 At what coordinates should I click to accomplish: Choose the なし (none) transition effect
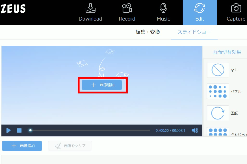tap(218, 70)
